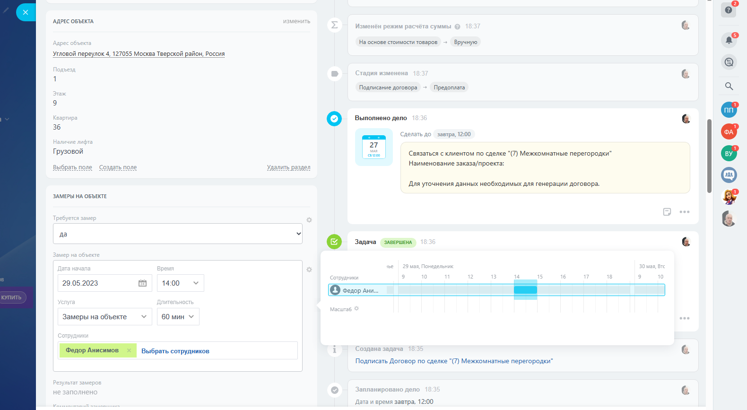
Task: Click изменить in Адрес объекта section
Action: tap(296, 21)
